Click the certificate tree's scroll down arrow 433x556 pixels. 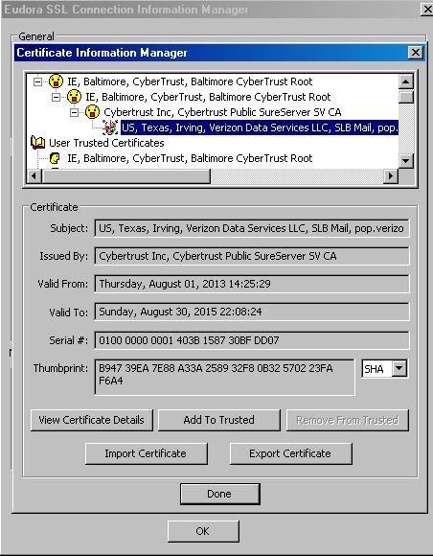pyautogui.click(x=406, y=161)
